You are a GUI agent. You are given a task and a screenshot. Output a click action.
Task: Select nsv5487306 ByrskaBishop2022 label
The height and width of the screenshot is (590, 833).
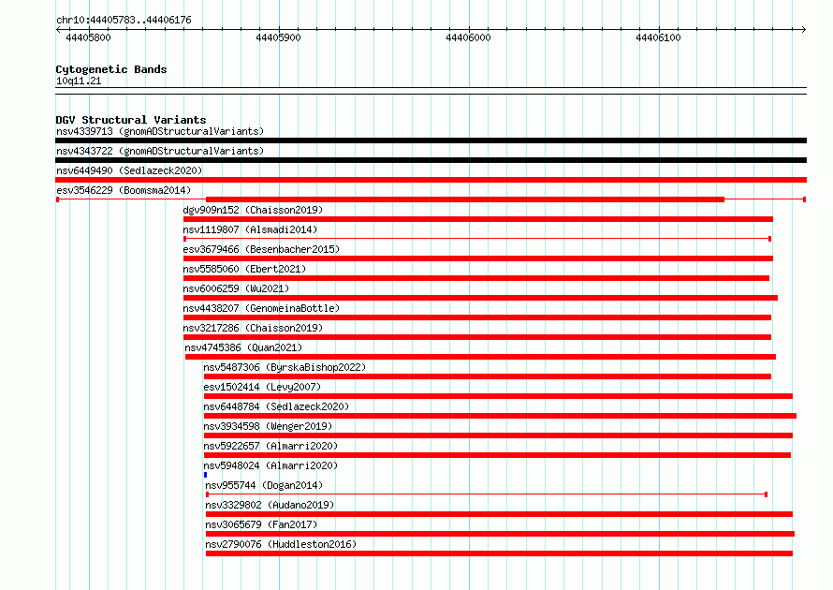(285, 367)
